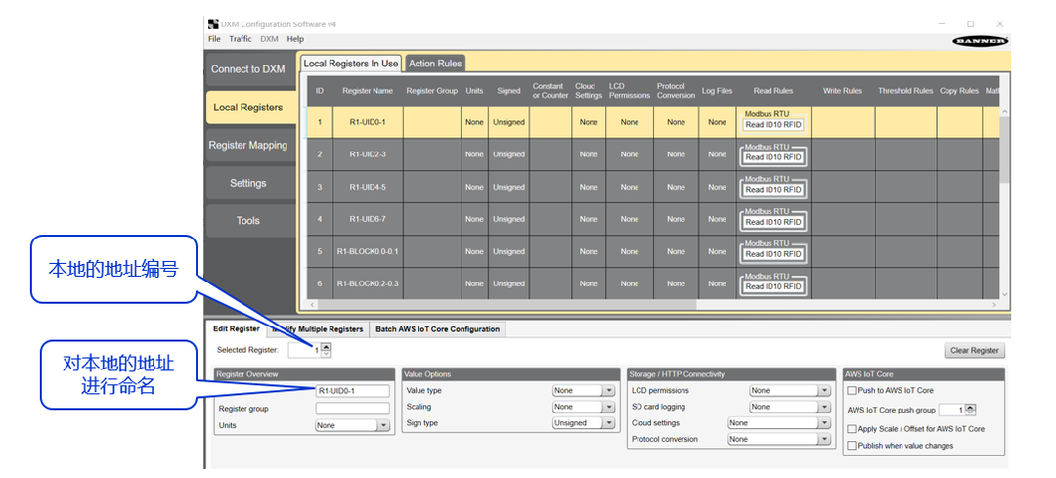
Task: Click Read ID10 RFID rule in row 1
Action: click(x=772, y=125)
